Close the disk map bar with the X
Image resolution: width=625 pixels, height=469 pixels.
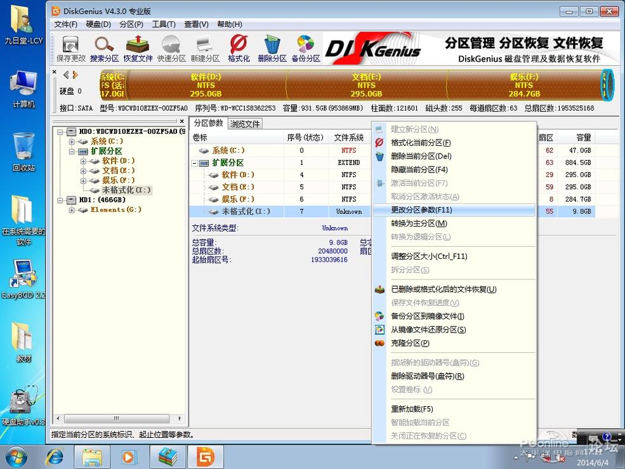tap(55, 72)
